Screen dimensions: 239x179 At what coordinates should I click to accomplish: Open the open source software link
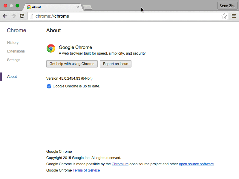196,164
